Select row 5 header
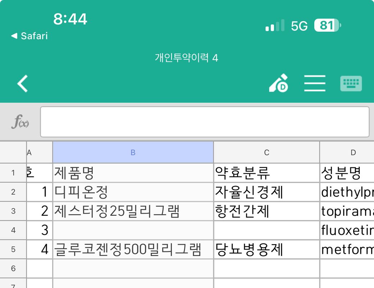 [13, 249]
